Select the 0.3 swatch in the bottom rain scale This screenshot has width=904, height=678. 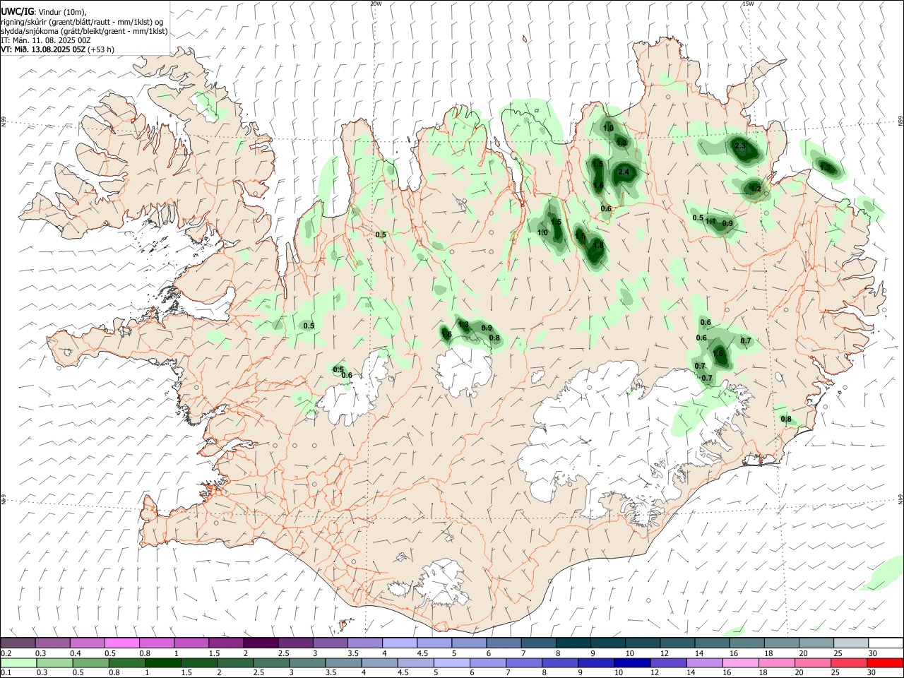(x=54, y=662)
